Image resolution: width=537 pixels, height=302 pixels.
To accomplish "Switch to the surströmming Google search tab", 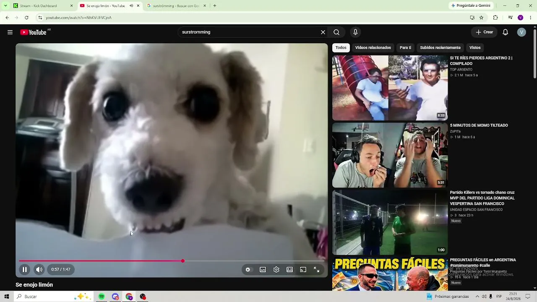I will pyautogui.click(x=176, y=6).
